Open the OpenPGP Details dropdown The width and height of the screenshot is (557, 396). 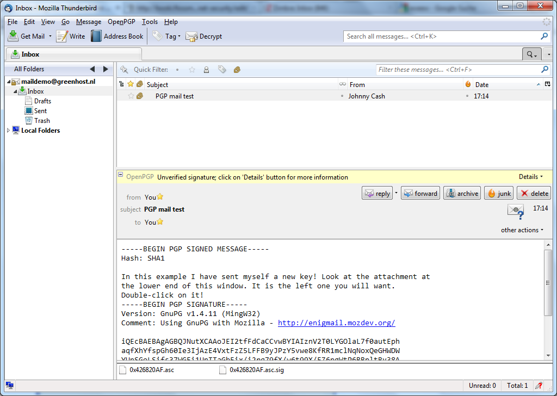[530, 177]
